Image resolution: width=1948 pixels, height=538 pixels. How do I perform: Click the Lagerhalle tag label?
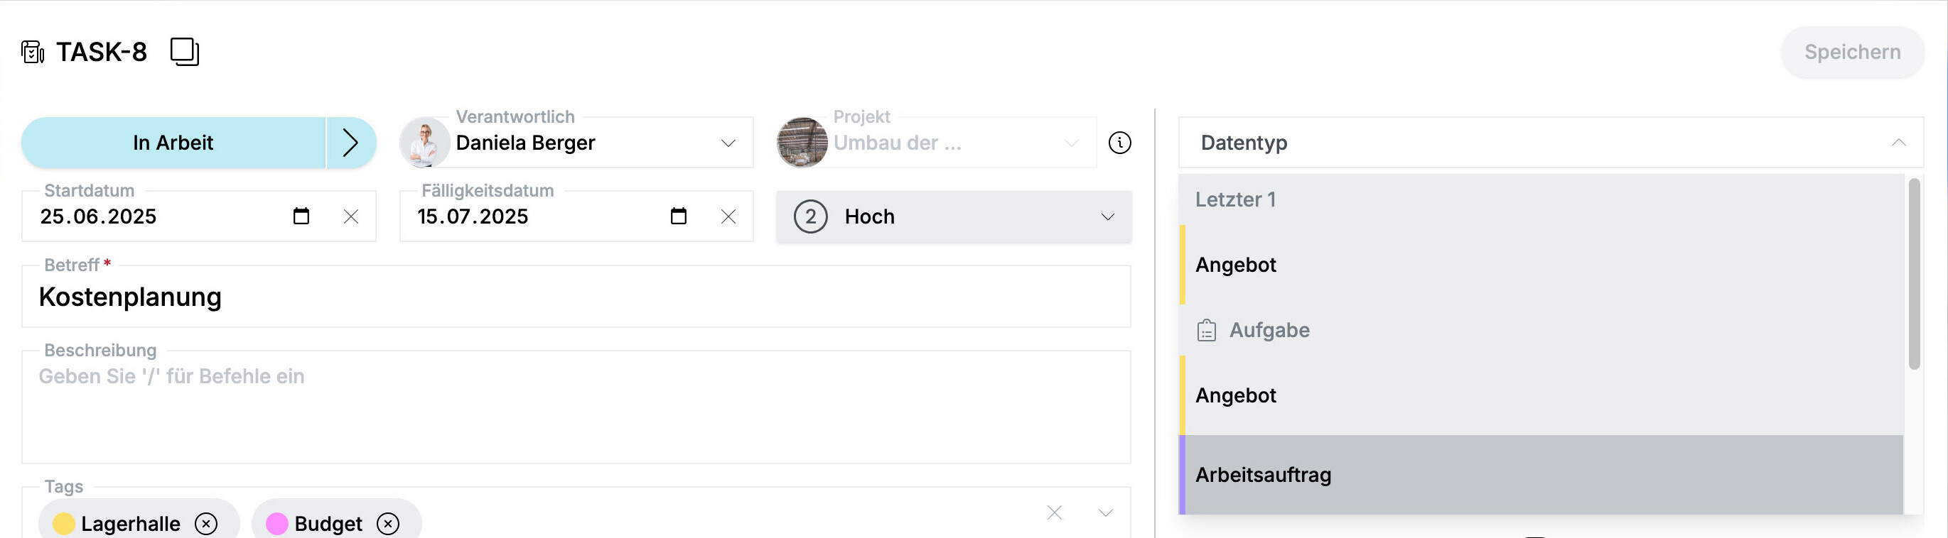coord(131,524)
